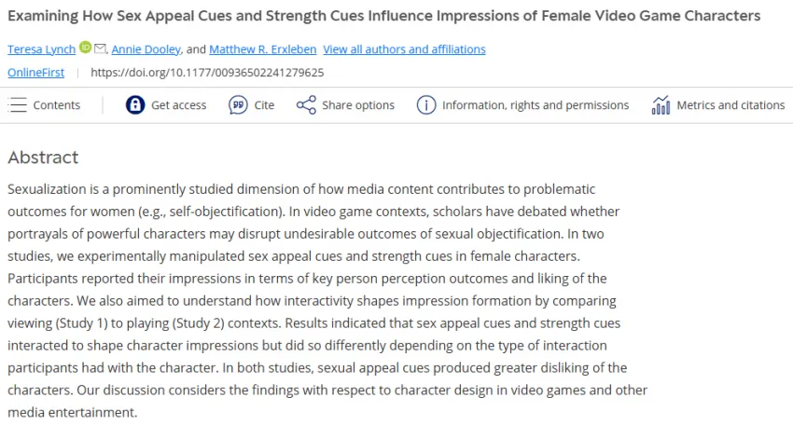The height and width of the screenshot is (425, 793).
Task: Select the 'Metrics and citations' text label
Action: click(730, 105)
